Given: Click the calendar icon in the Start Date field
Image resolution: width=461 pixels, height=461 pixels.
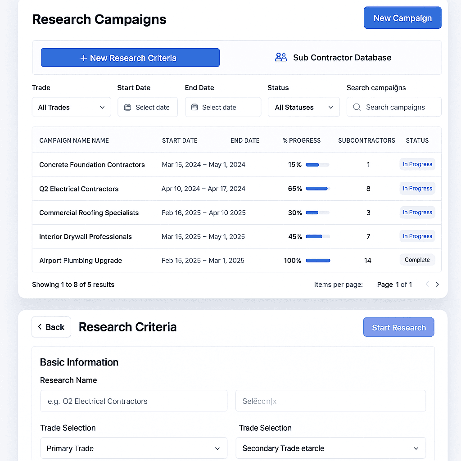Looking at the screenshot, I should coord(127,107).
